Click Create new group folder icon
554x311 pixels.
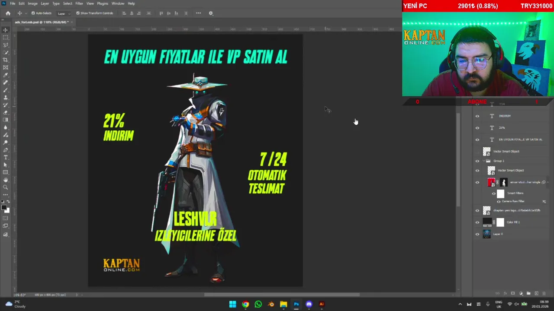coord(528,293)
